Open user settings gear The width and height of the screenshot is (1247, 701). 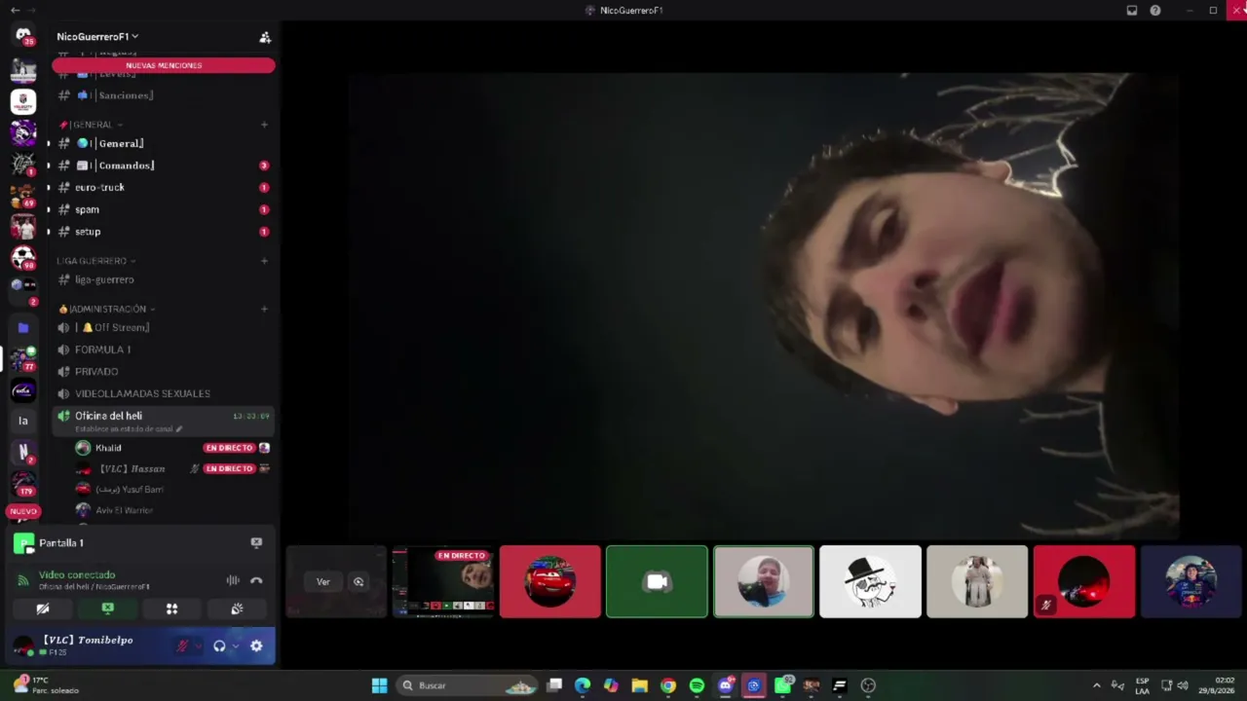[256, 646]
